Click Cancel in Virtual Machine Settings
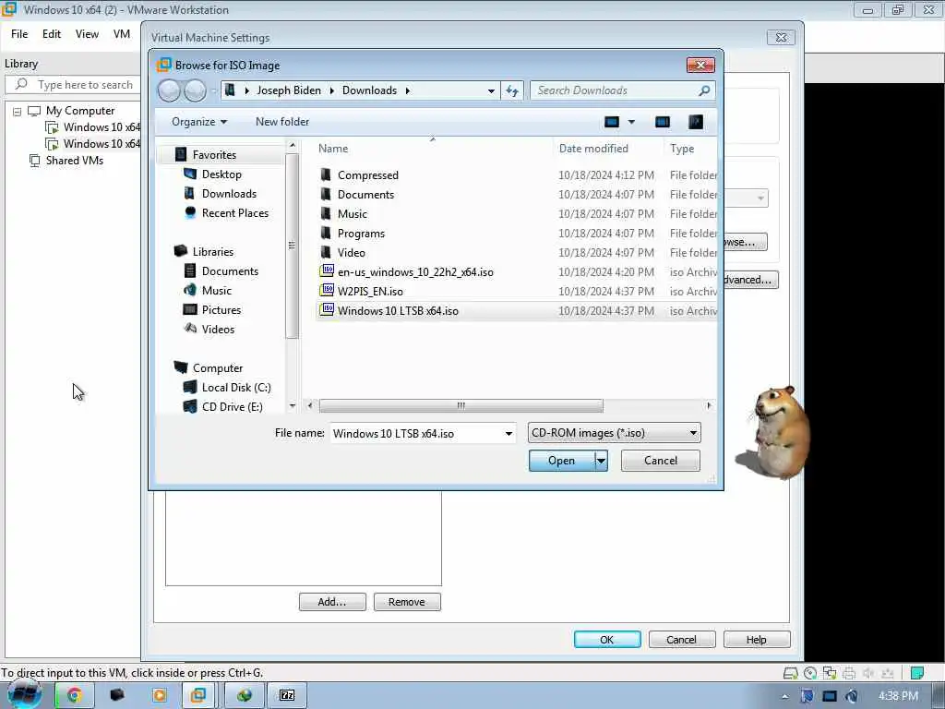Image resolution: width=945 pixels, height=709 pixels. tap(682, 640)
